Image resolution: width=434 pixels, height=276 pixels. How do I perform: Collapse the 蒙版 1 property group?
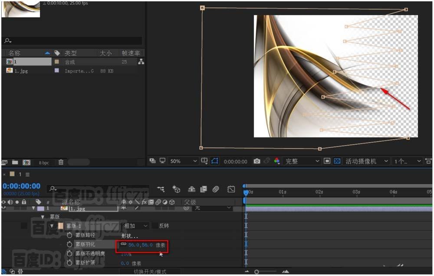tap(52, 226)
